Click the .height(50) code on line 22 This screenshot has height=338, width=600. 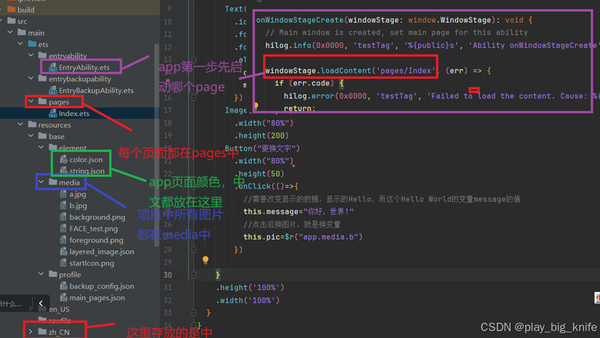click(259, 174)
